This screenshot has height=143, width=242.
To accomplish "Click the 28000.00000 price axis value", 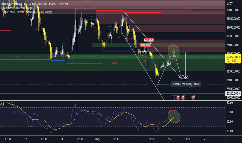I will (x=233, y=45).
